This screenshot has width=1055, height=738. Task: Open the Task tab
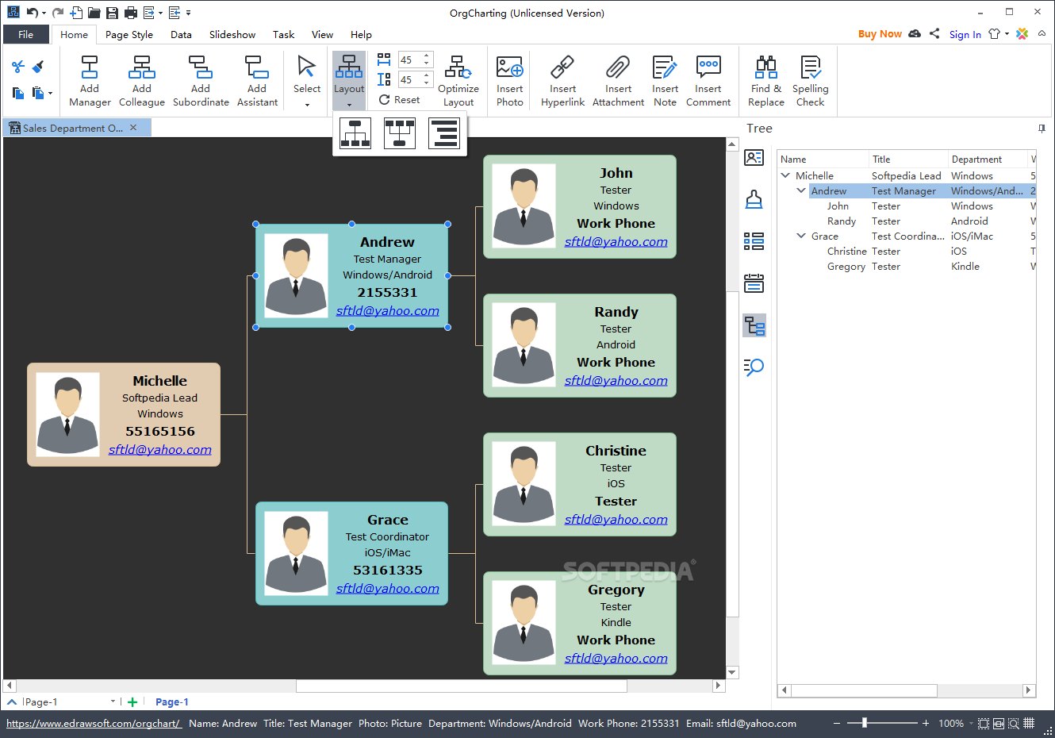(283, 34)
